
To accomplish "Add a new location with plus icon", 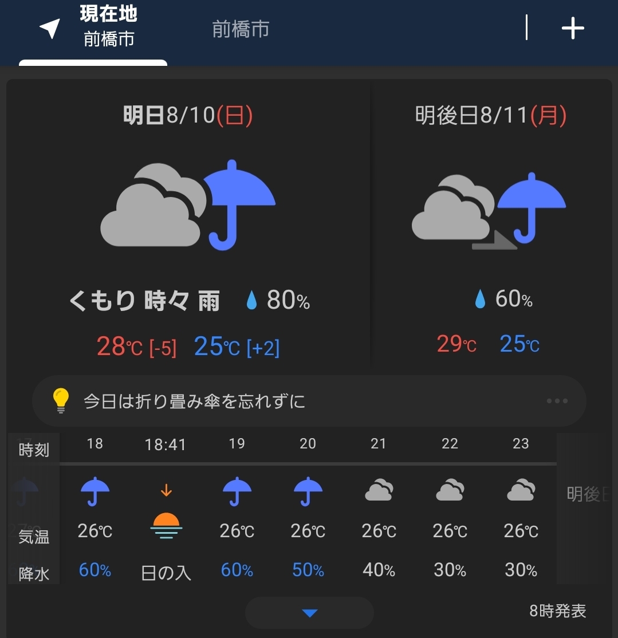I will click(x=573, y=28).
